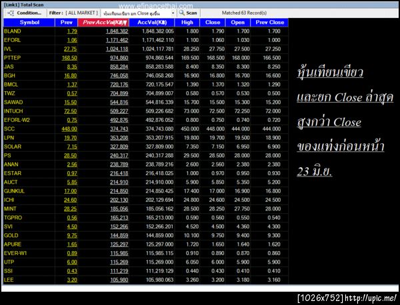Click the underlined PrevAccVal value 1,024,118
The height and width of the screenshot is (305, 400).
[x=117, y=49]
